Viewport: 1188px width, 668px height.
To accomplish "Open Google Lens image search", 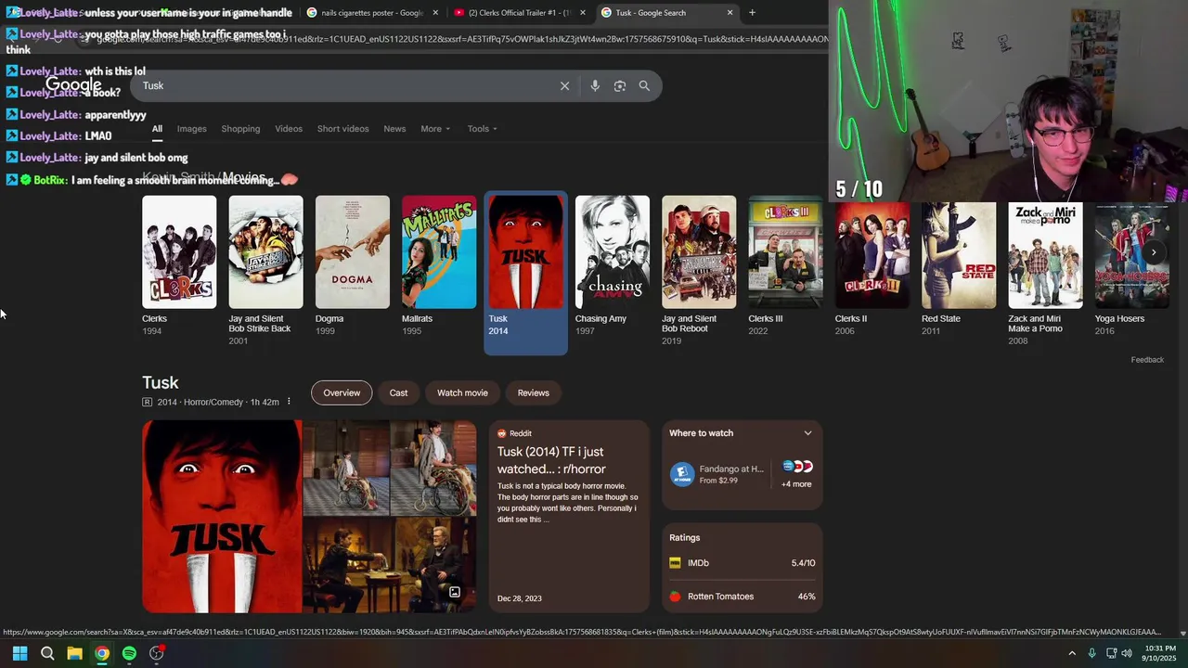I will tap(620, 85).
